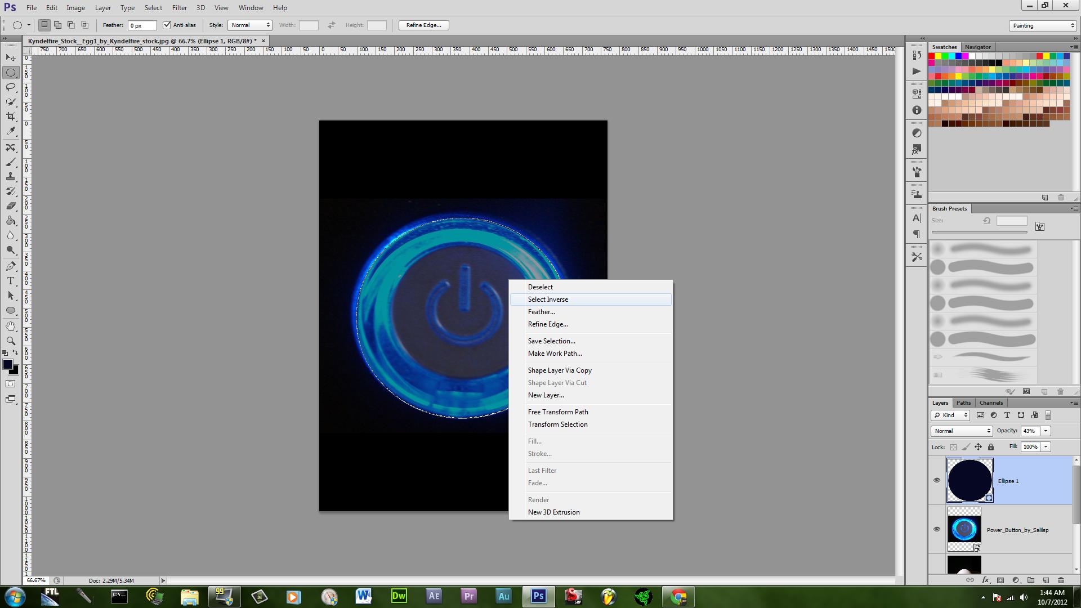This screenshot has width=1081, height=608.
Task: Select the Crop tool
Action: 11,117
